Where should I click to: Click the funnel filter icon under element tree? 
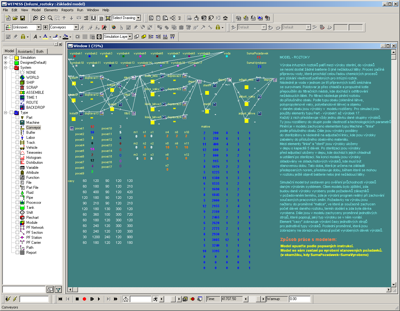point(58,289)
